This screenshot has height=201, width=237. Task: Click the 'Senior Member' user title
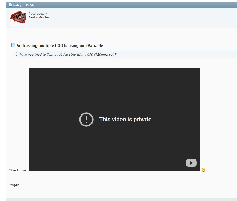tap(39, 17)
